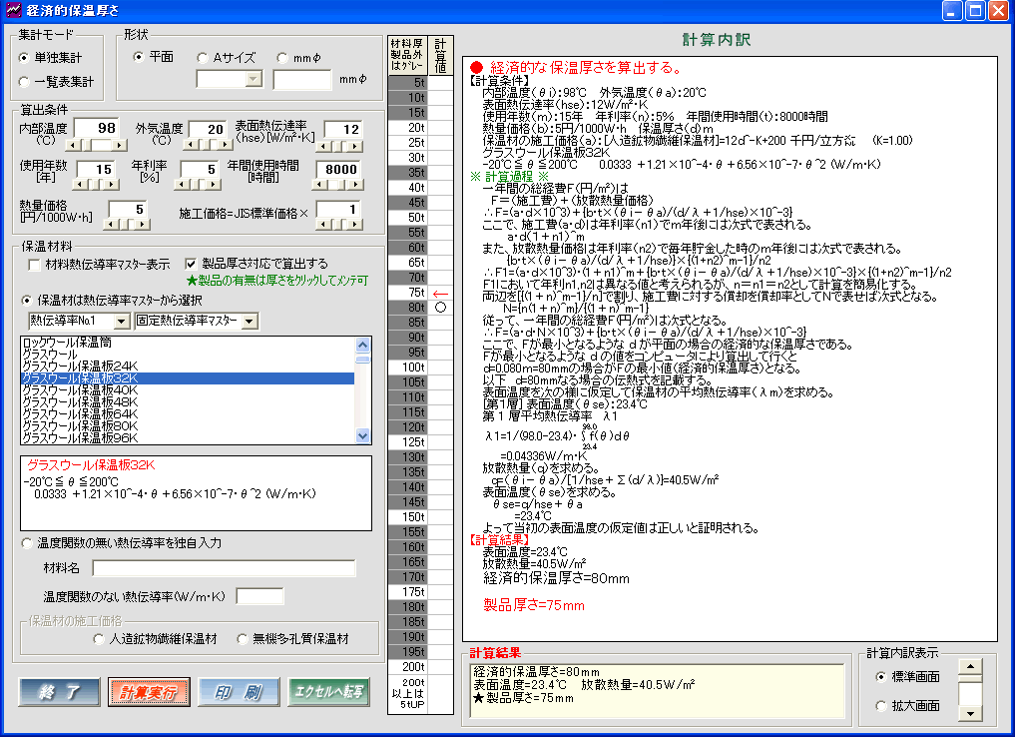Click the 100t thickness cell
1015x737 pixels.
click(x=407, y=368)
